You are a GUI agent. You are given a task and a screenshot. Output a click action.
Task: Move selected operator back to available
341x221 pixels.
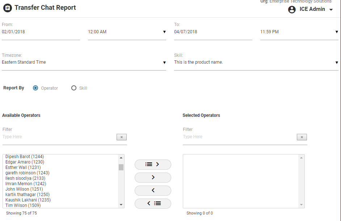pos(152,191)
